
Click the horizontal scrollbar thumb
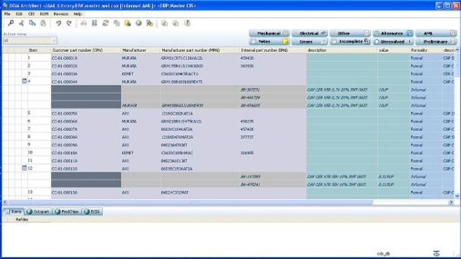click(x=190, y=202)
